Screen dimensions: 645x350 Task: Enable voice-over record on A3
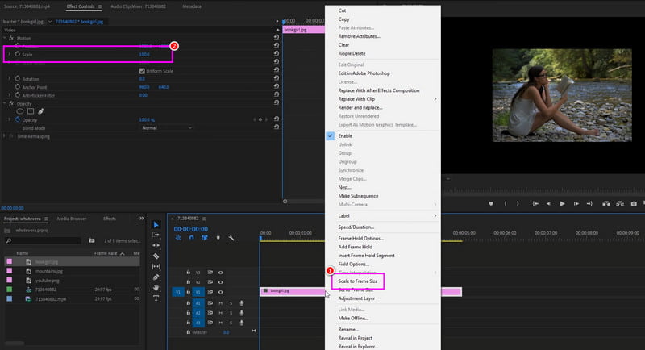(241, 323)
